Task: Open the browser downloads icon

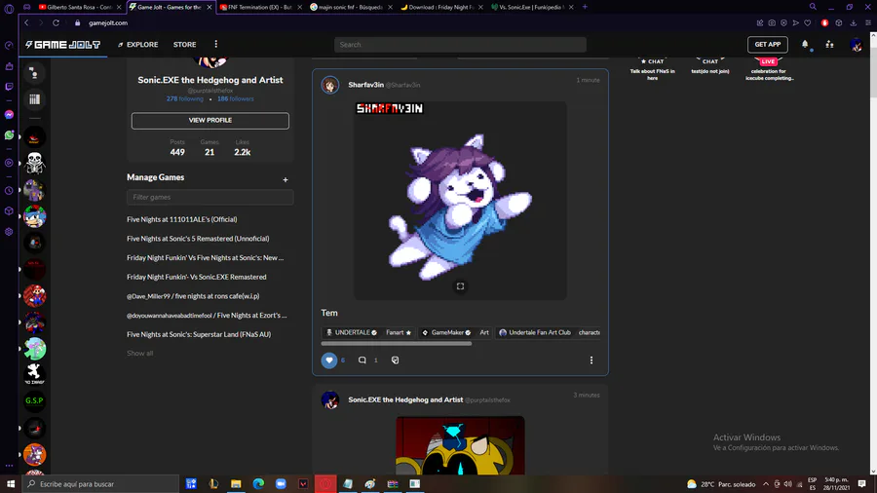Action: click(854, 23)
